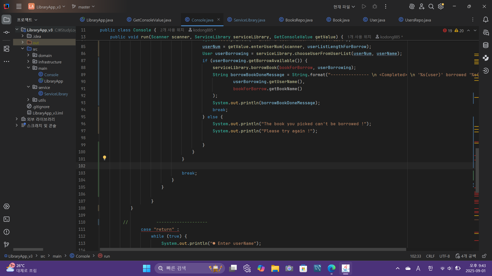Click the Notifications bell icon
The width and height of the screenshot is (492, 276).
point(486,20)
